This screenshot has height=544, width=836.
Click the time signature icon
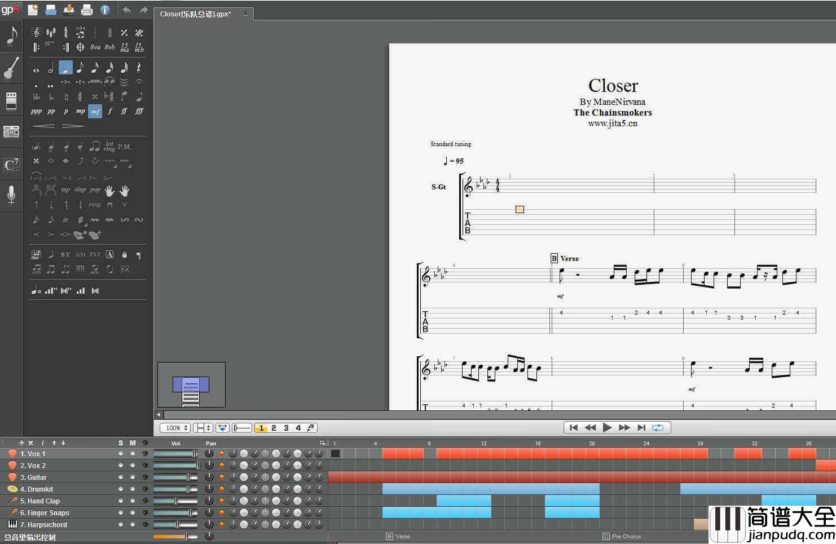click(x=66, y=33)
